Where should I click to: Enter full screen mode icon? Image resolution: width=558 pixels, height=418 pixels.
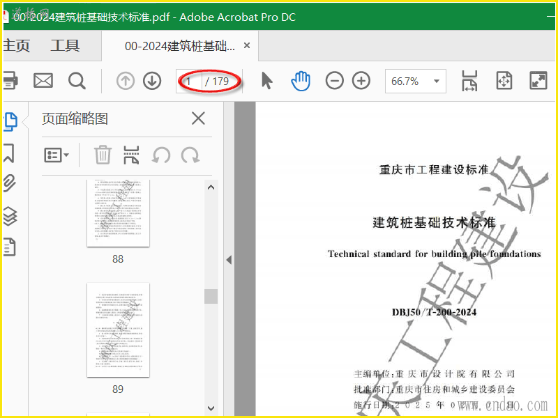538,81
